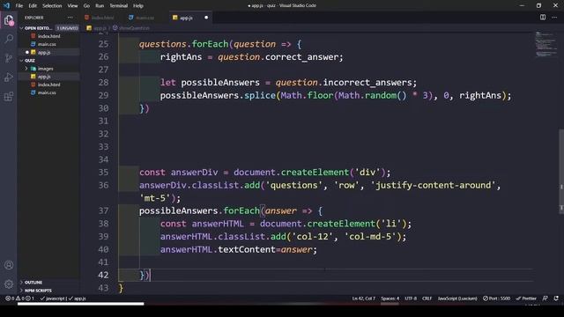This screenshot has width=564, height=317.
Task: Click the minimap code preview
Action: (x=545, y=45)
